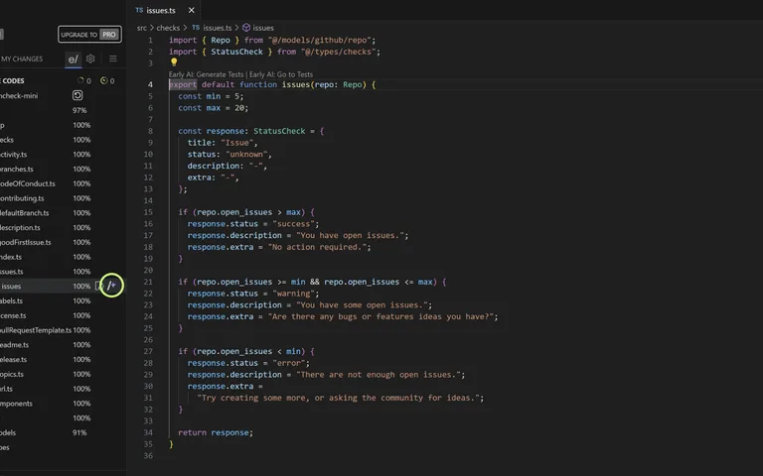Image resolution: width=763 pixels, height=476 pixels.
Task: Close the issues.ts editor tab
Action: pyautogui.click(x=191, y=10)
